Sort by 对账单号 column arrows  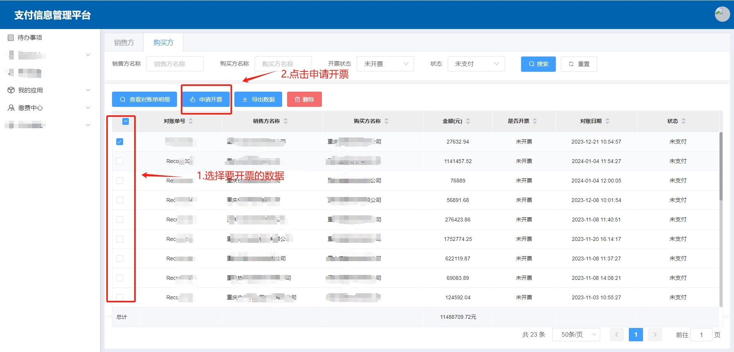click(x=191, y=121)
